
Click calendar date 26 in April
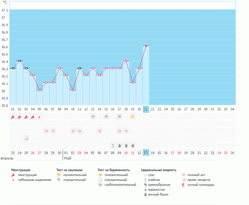pos(33,153)
